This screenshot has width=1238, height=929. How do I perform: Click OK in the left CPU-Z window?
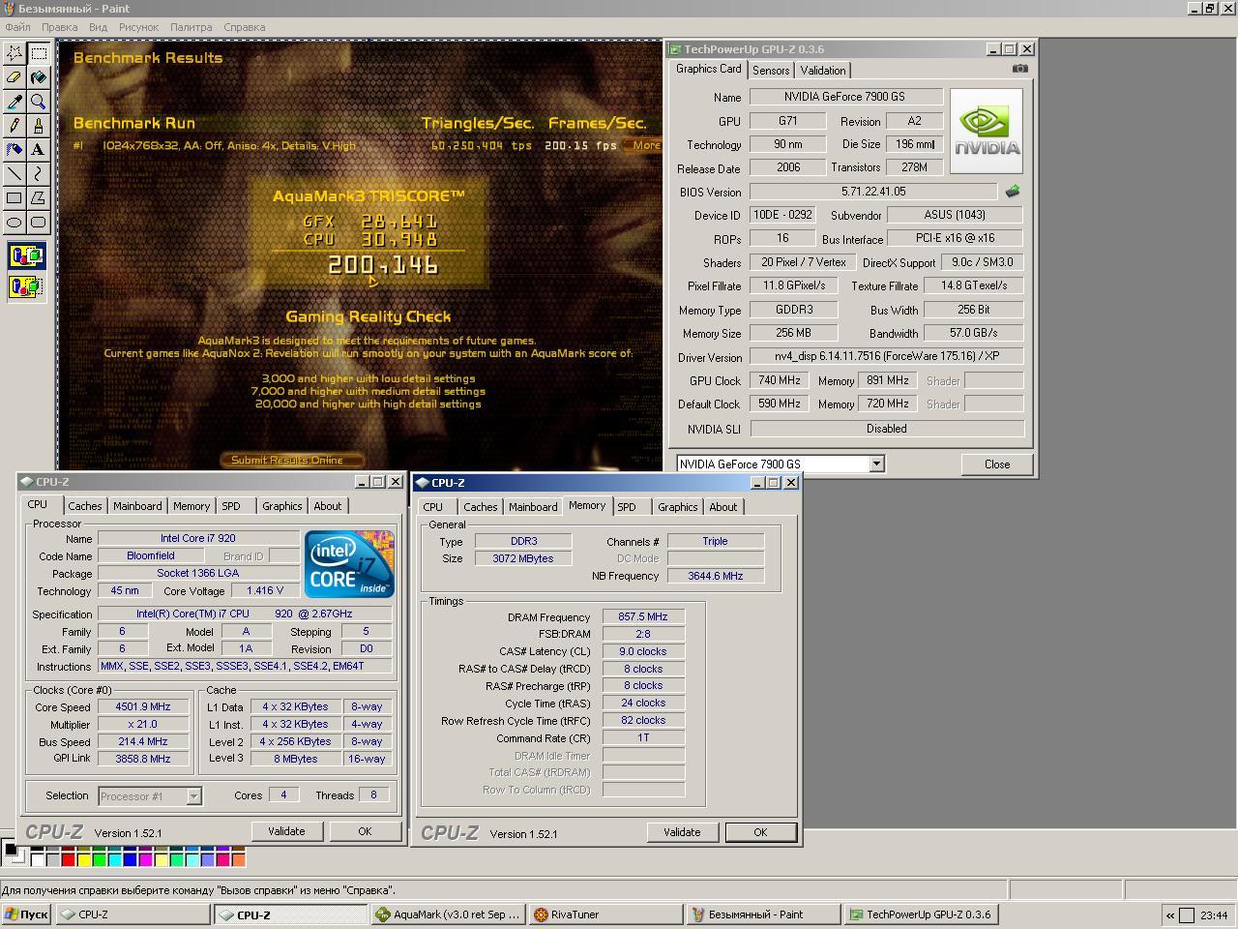(x=365, y=831)
